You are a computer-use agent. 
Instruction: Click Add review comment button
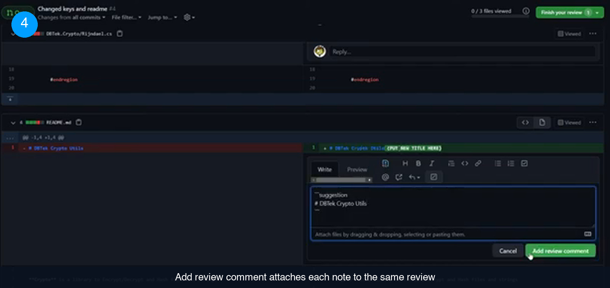pos(560,251)
